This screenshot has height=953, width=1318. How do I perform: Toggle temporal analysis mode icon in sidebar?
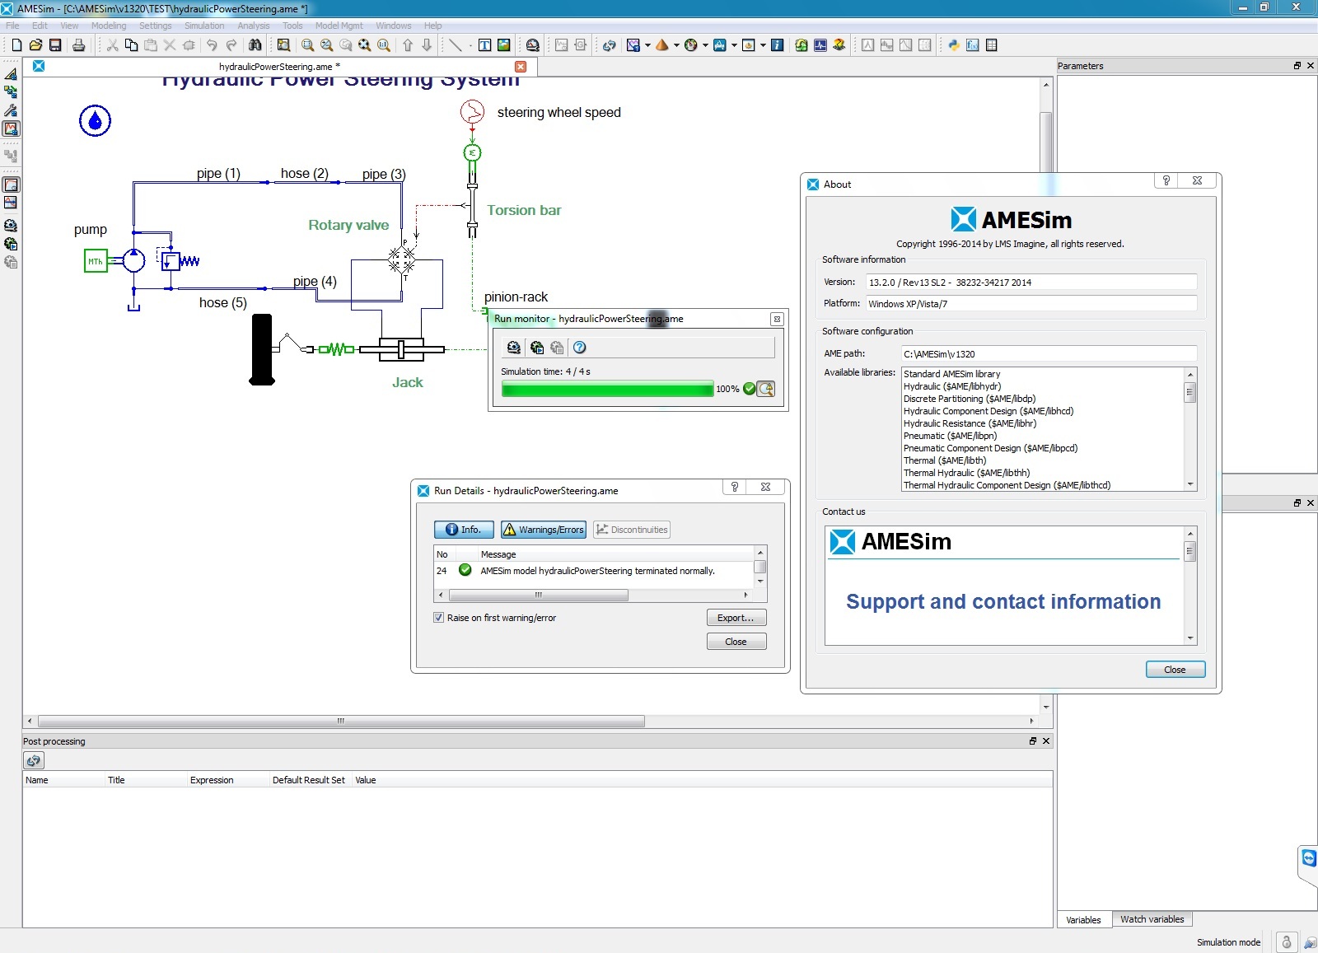(x=11, y=185)
